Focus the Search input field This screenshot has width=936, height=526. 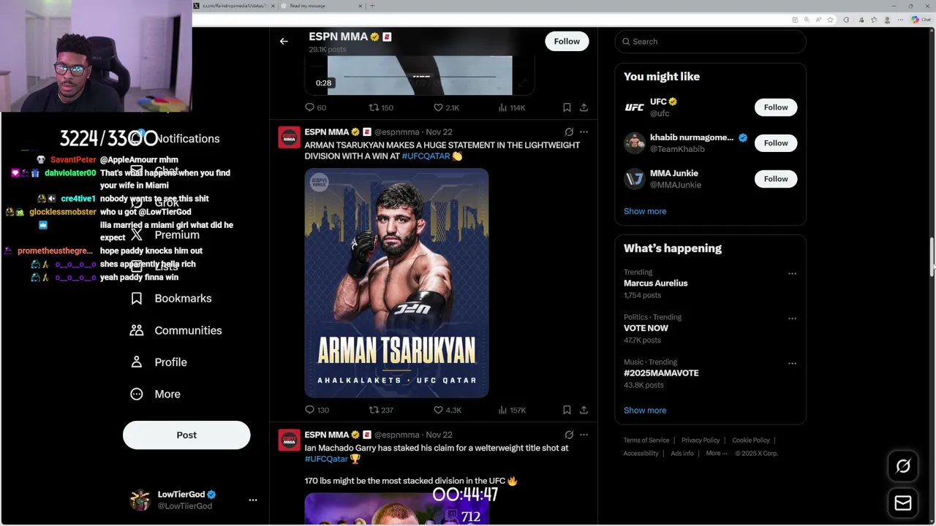pyautogui.click(x=711, y=42)
